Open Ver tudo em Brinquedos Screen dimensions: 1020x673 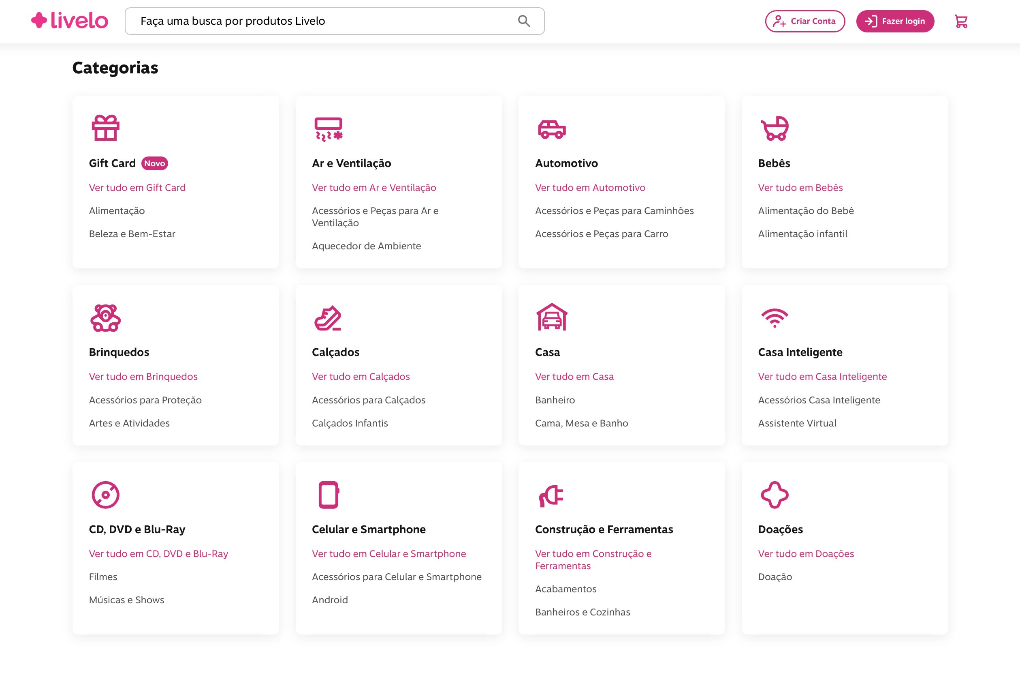(143, 376)
